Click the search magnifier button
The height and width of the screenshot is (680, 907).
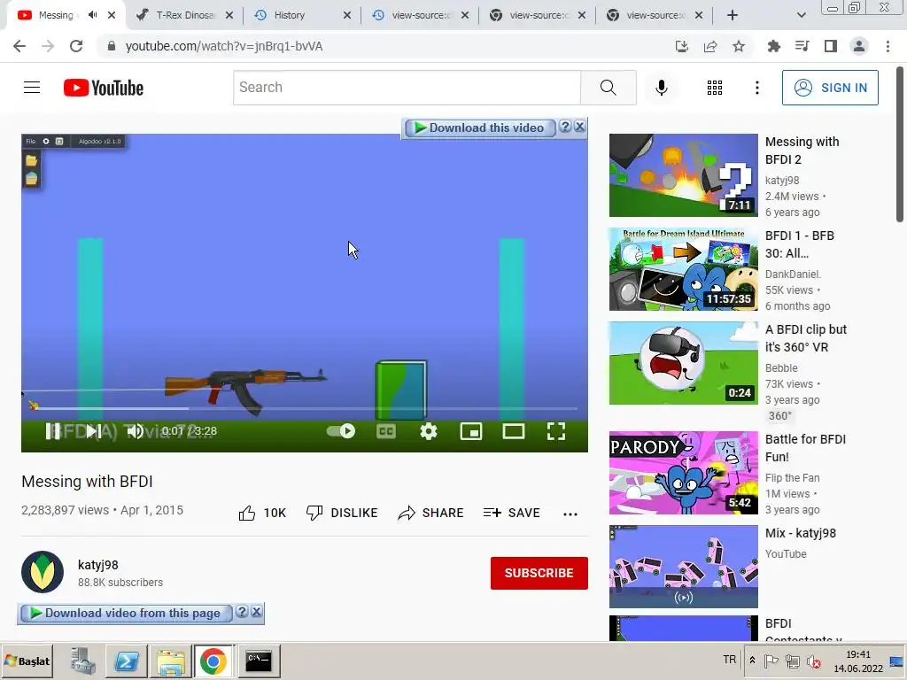[608, 88]
